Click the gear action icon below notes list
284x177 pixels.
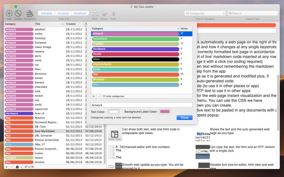[x=17, y=167]
